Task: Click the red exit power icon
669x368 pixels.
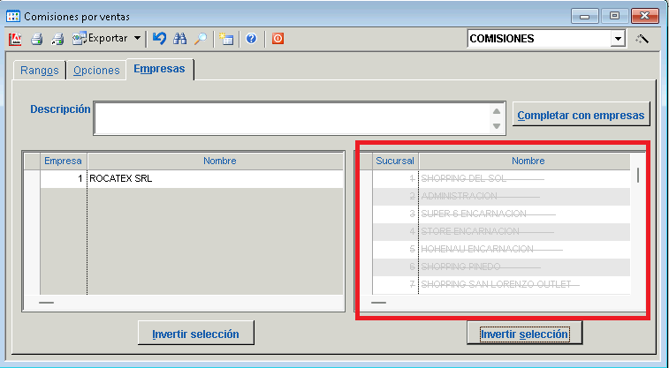Action: [x=277, y=39]
